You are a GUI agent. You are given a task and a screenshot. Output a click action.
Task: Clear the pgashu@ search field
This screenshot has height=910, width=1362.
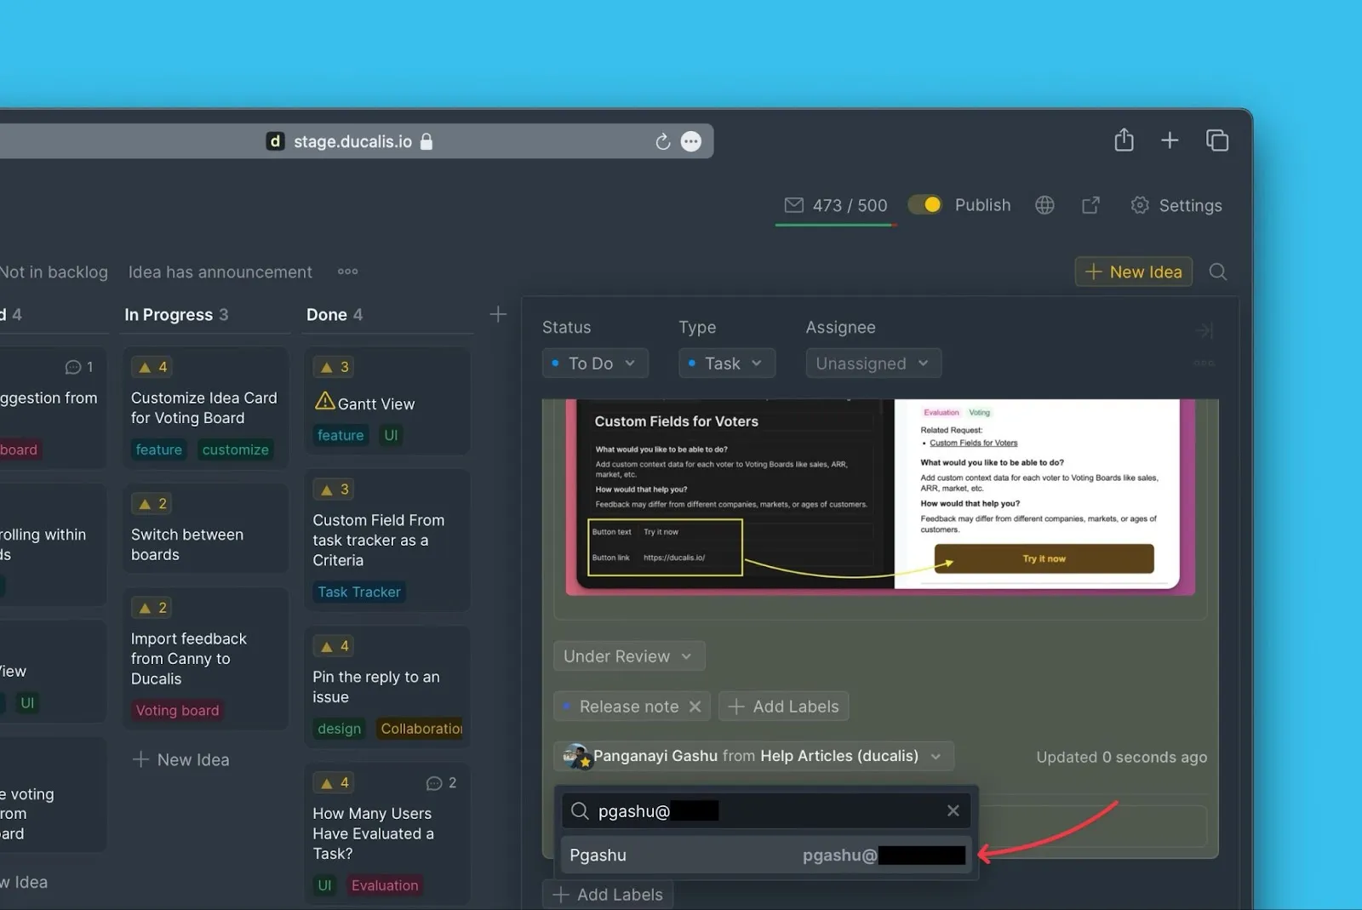tap(953, 811)
